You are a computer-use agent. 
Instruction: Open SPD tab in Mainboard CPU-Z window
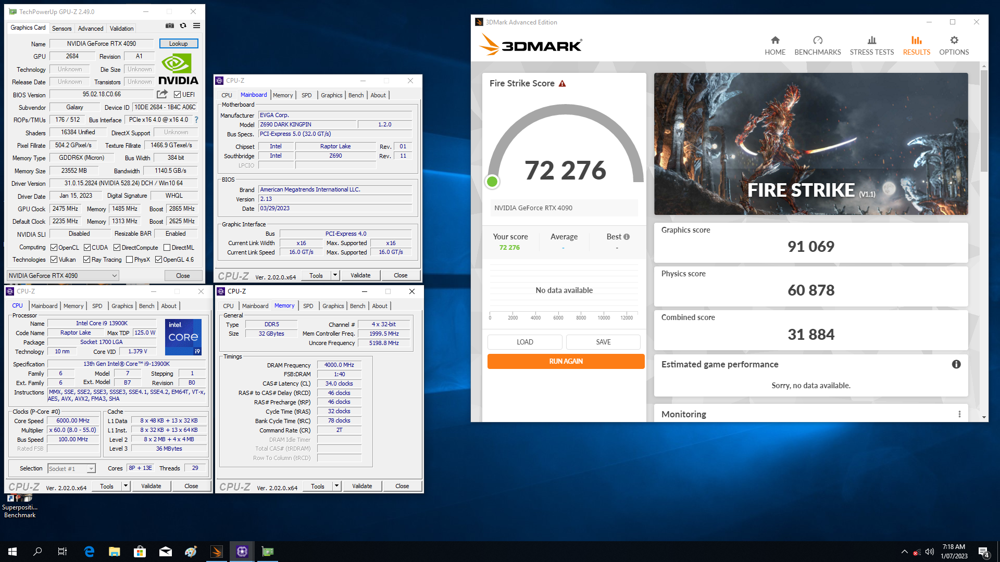(x=306, y=95)
